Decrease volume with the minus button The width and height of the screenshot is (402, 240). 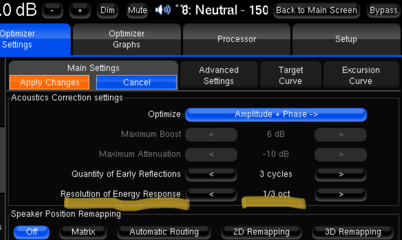pyautogui.click(x=52, y=11)
